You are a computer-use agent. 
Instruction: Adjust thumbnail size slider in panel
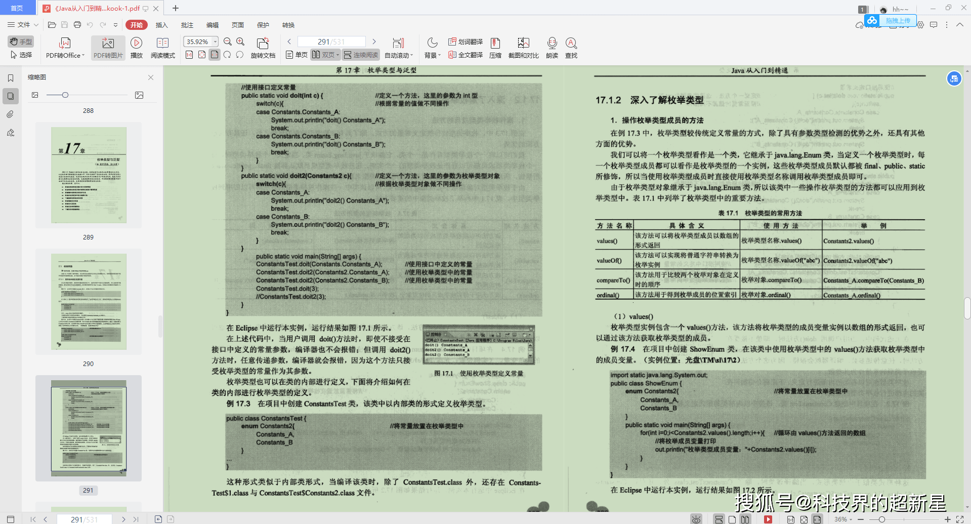coord(65,95)
